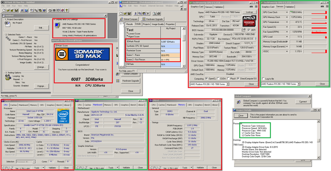
Task: Open GPU Core Clock sensor dropdown
Action: click(x=287, y=12)
